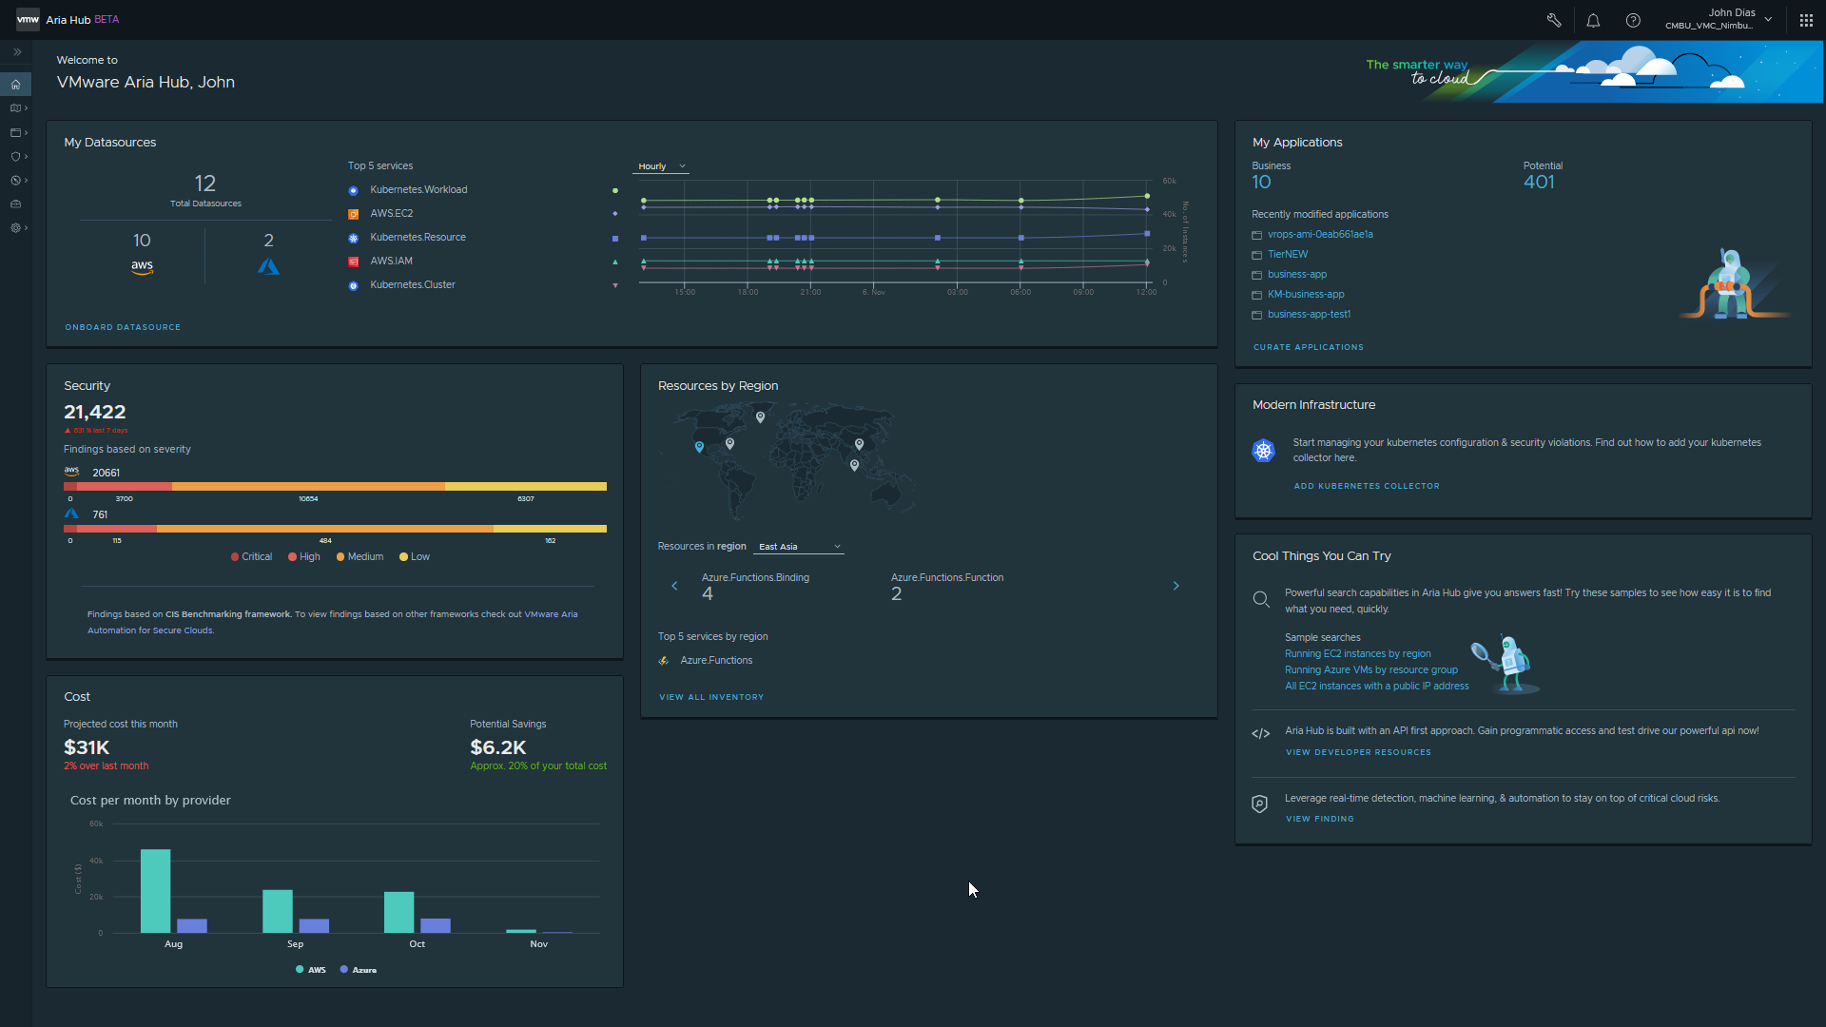Screen dimensions: 1826x1027
Task: Click the help question mark icon
Action: click(x=1633, y=20)
